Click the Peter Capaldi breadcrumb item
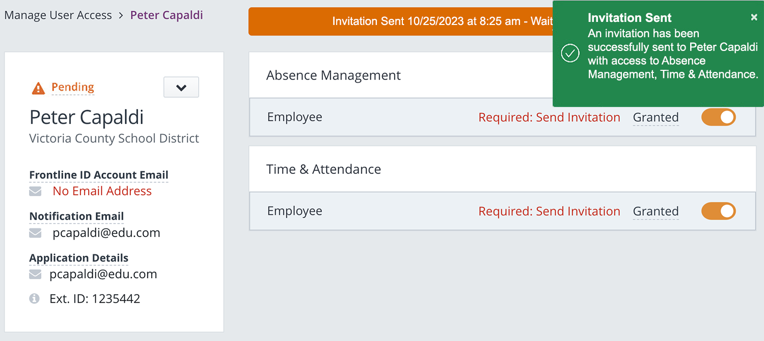 point(167,15)
